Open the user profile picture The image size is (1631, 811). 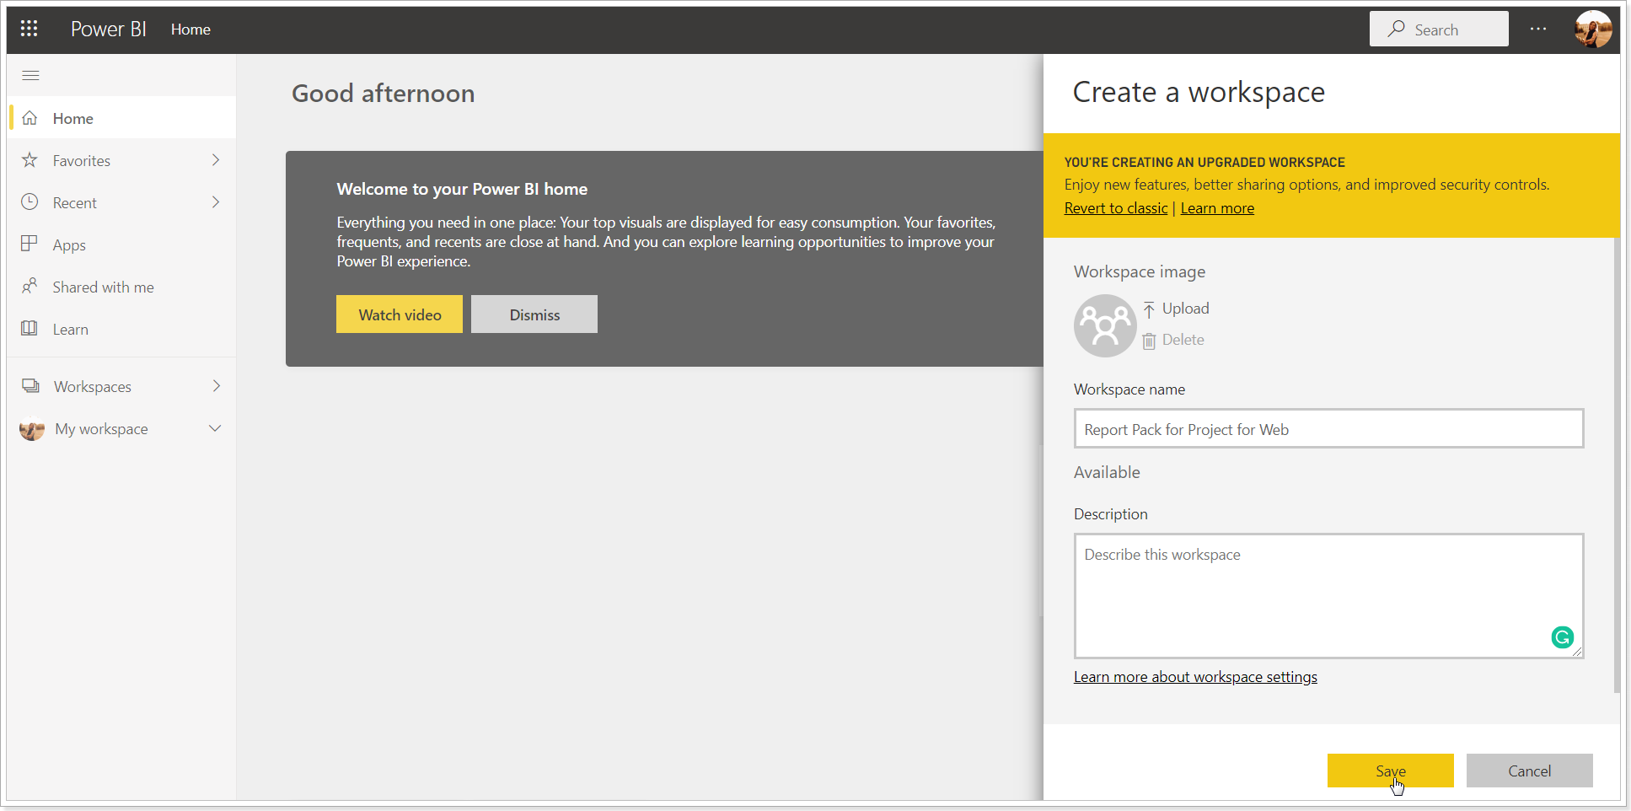[1593, 29]
